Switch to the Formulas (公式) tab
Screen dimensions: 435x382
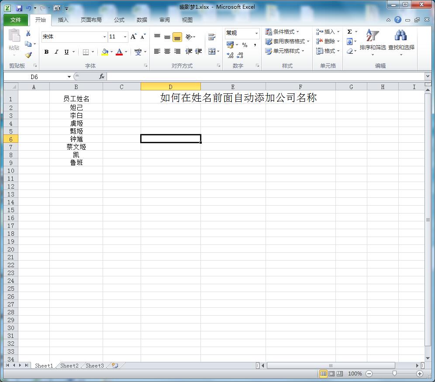tap(119, 20)
